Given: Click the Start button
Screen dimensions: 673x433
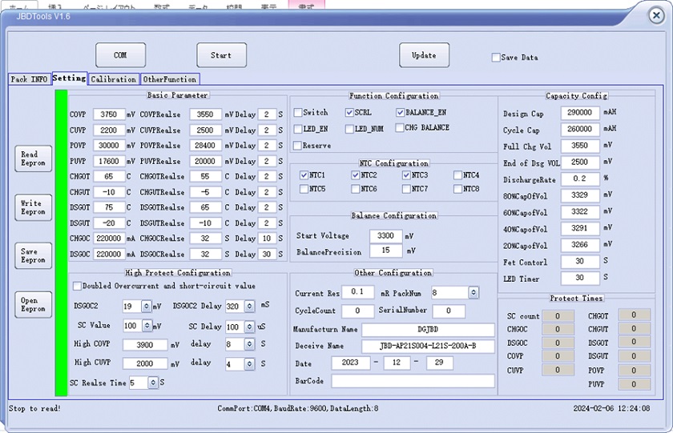Looking at the screenshot, I should (x=221, y=55).
